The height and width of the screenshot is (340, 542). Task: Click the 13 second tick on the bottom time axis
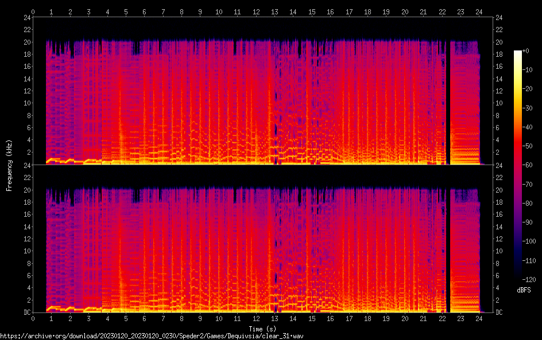274,318
